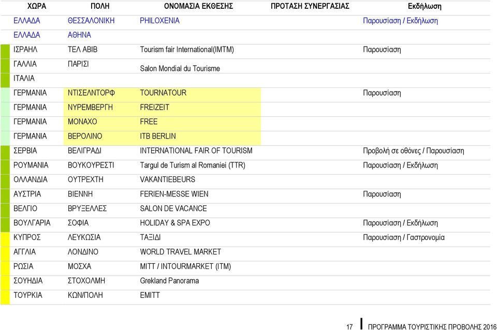Select the Grekland Panorama cell
The width and height of the screenshot is (497, 330).
point(169,281)
